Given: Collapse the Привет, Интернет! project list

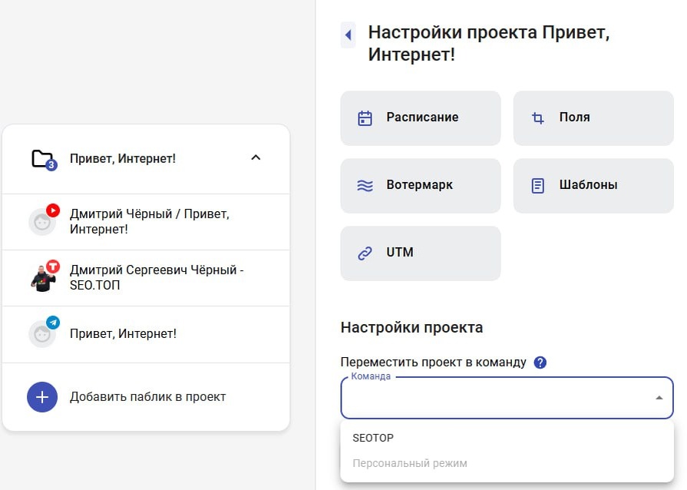Looking at the screenshot, I should [256, 158].
